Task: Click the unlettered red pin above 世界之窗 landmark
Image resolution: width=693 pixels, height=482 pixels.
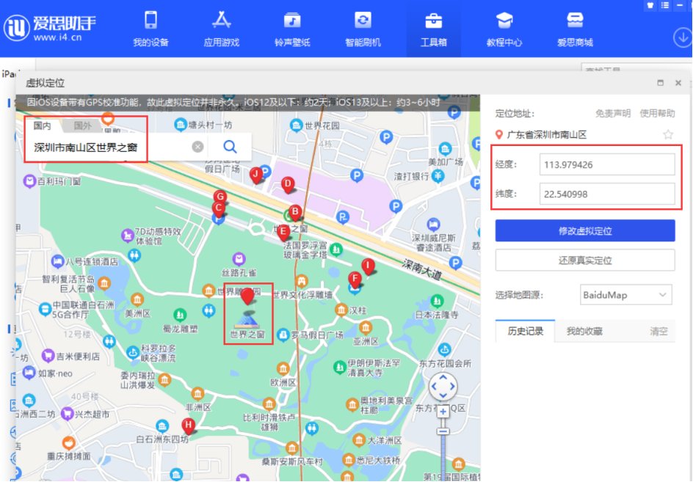Action: [x=247, y=296]
